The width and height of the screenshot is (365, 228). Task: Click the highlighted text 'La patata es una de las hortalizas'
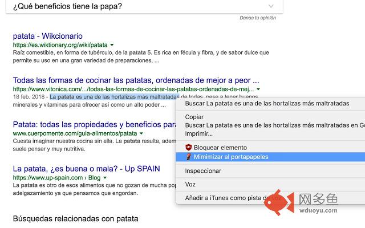coord(93,96)
